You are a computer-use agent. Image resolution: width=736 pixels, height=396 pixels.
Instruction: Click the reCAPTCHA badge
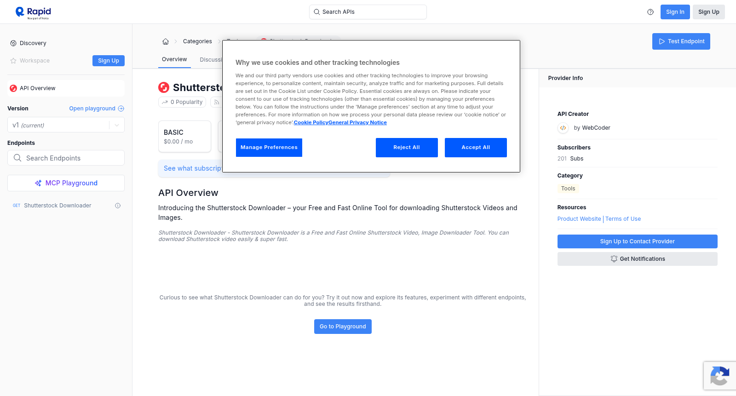[x=720, y=376]
